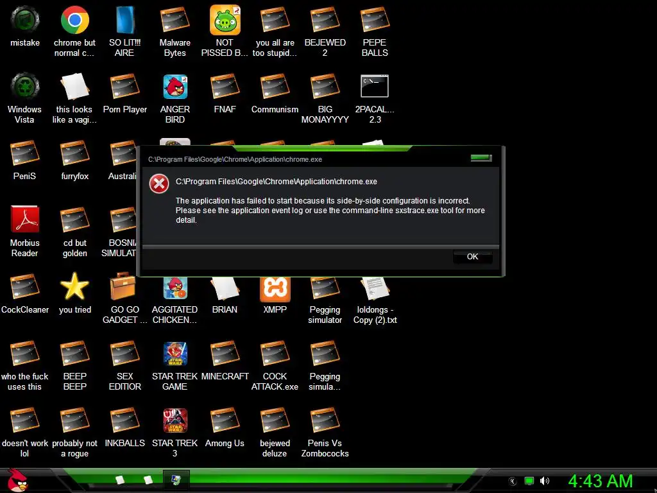Select the 'chrome but normal c...' Chrome icon
Image resolution: width=657 pixels, height=493 pixels.
[x=74, y=31]
